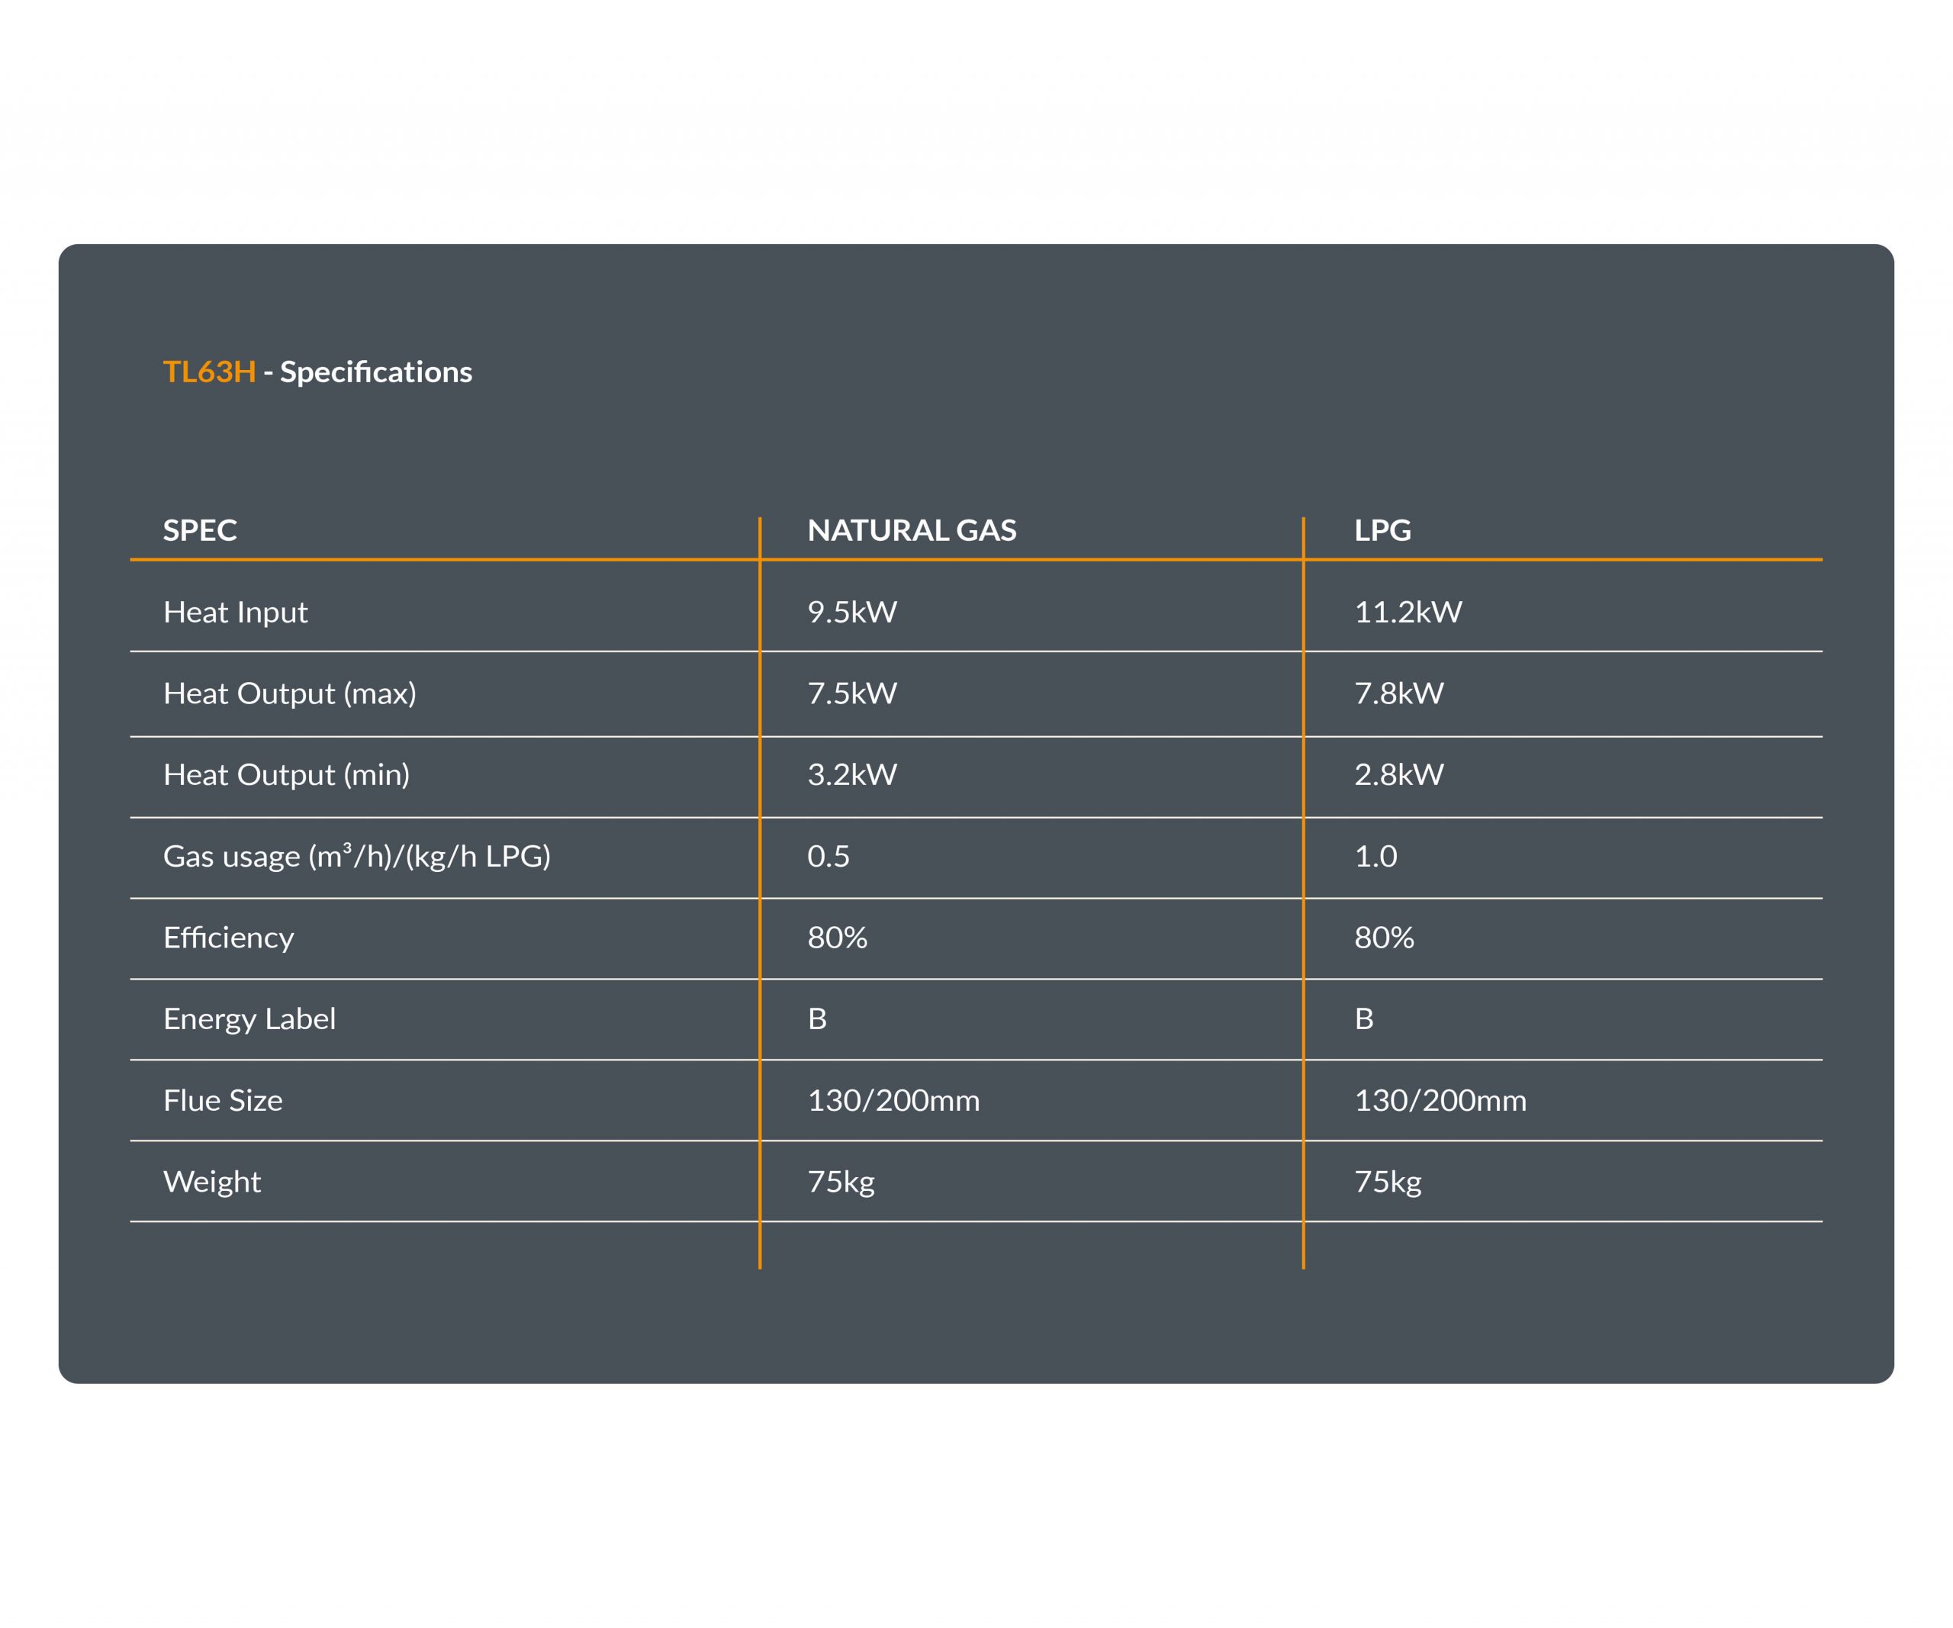Click the LPG 75kg weight value
This screenshot has width=1953, height=1628.
pyautogui.click(x=1388, y=1182)
